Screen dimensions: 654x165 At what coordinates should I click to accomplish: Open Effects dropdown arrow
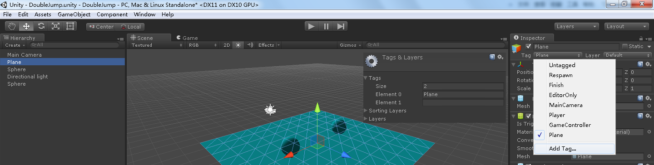coord(278,45)
